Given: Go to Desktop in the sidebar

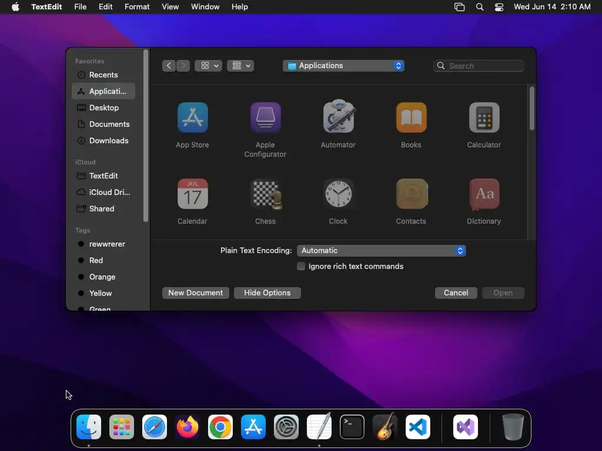Looking at the screenshot, I should (103, 108).
